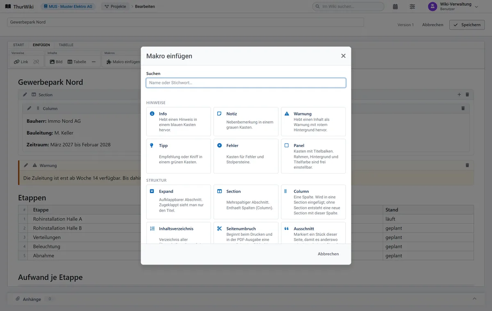This screenshot has width=492, height=311.
Task: Select the Seitenumbruch macro
Action: click(x=246, y=233)
